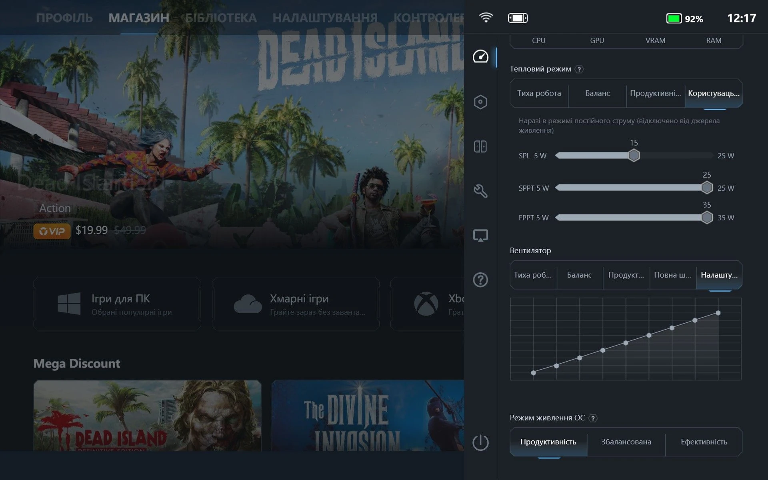This screenshot has width=768, height=480.
Task: Select Користуваць... custom thermal mode
Action: (714, 93)
